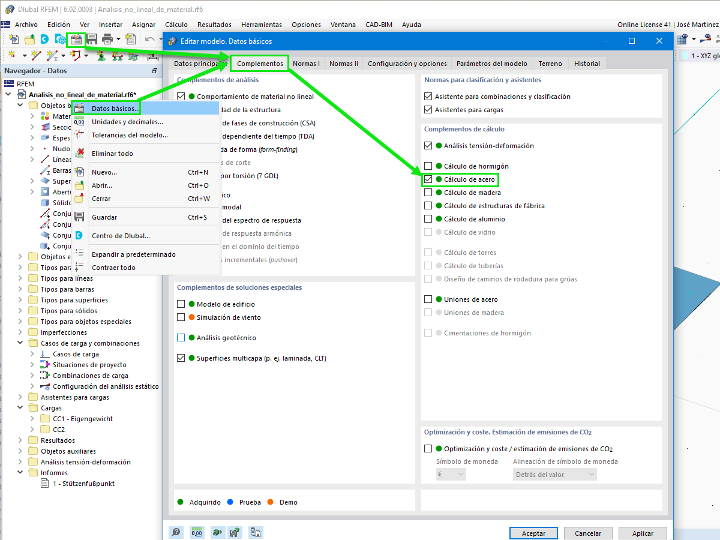This screenshot has width=720, height=540.
Task: Enable Cálculo de aluminio checkbox
Action: 428,219
